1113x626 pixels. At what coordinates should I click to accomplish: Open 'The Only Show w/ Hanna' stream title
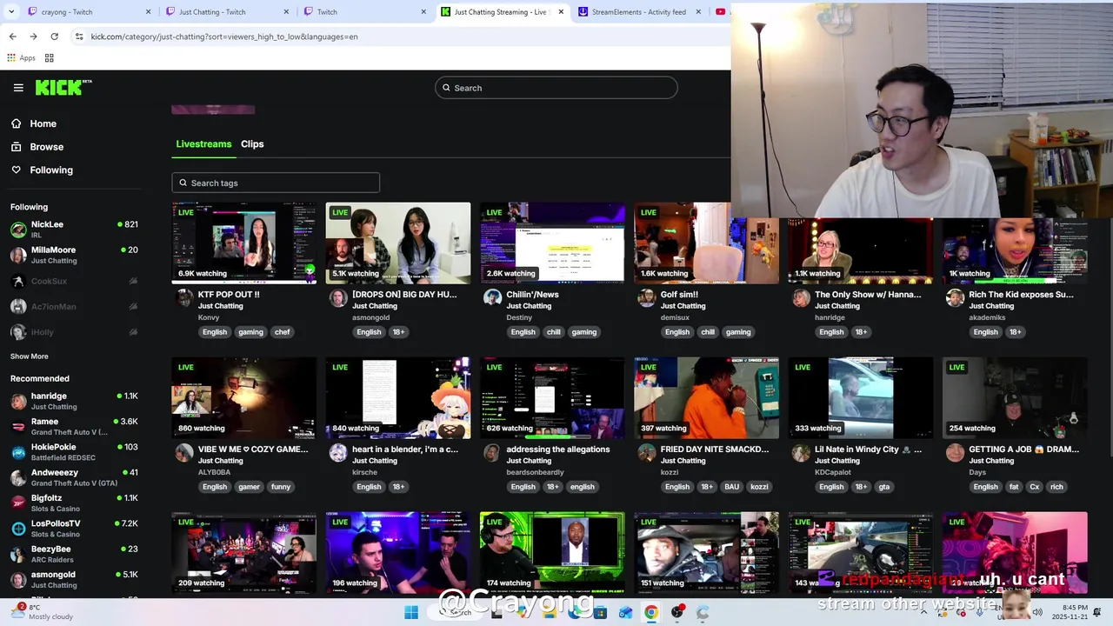pos(868,295)
